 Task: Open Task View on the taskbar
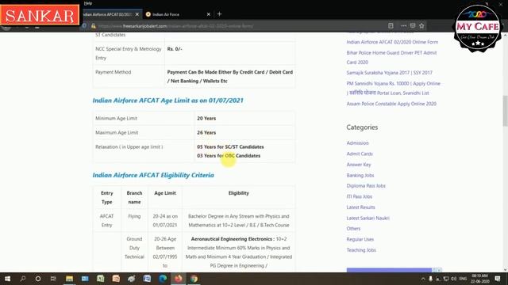53,279
